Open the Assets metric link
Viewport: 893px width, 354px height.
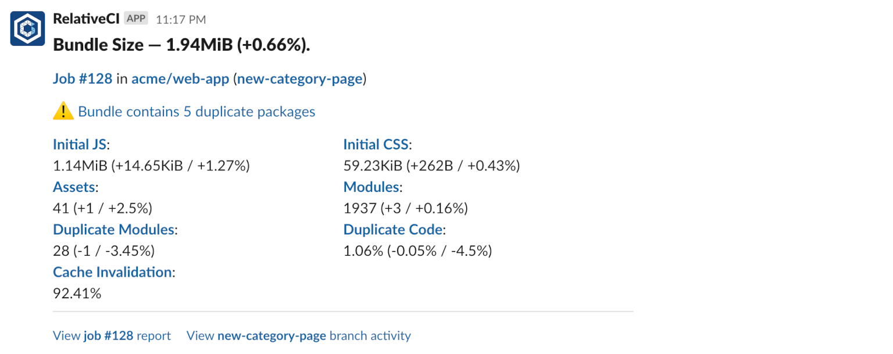[x=74, y=187]
